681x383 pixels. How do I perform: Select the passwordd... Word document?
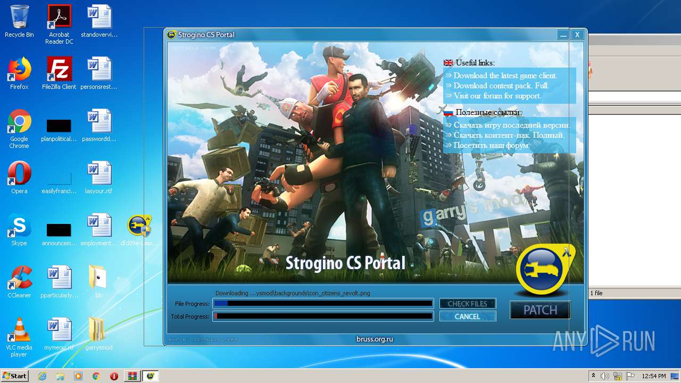pos(99,126)
